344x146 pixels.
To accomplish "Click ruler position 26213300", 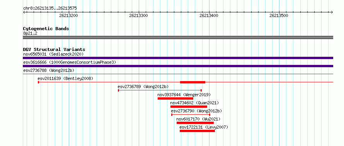I will pyautogui.click(x=139, y=15).
